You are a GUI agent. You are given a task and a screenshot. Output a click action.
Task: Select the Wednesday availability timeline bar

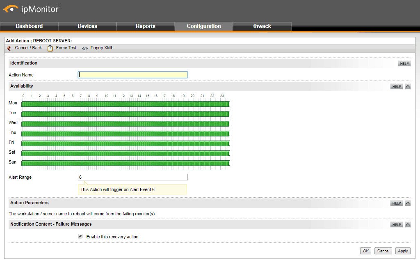pos(123,123)
